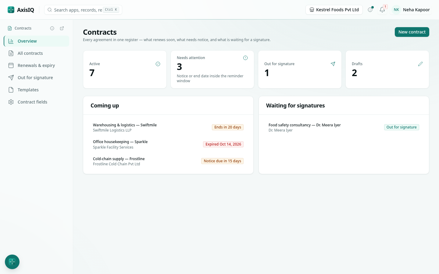Click the Drafts pencil icon
Viewport: 439px width, 274px height.
pos(420,64)
